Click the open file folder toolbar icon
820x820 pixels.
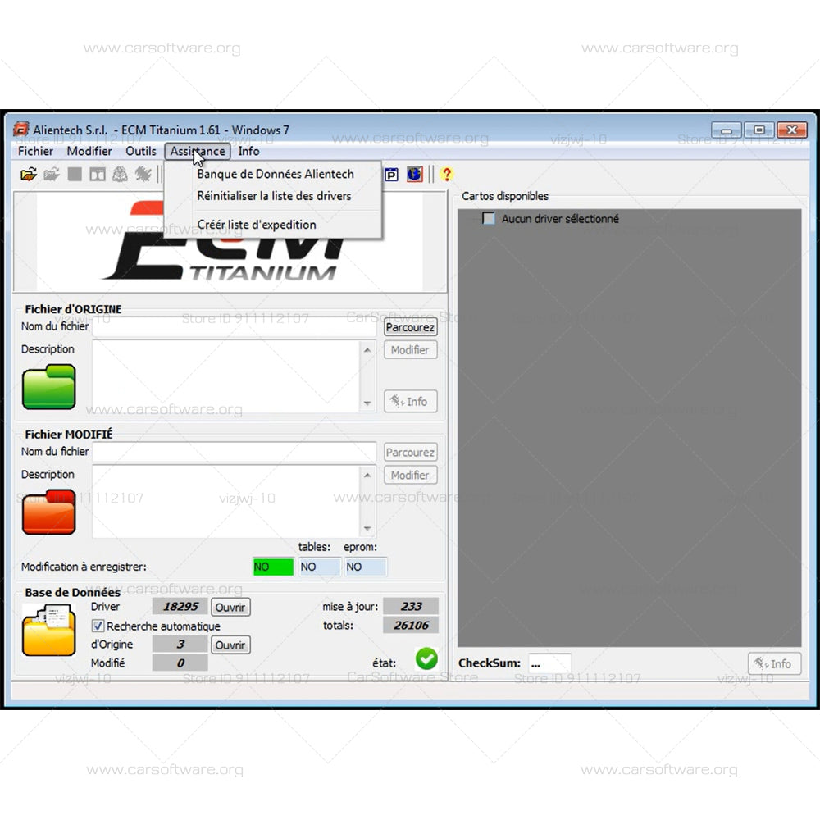pyautogui.click(x=29, y=174)
